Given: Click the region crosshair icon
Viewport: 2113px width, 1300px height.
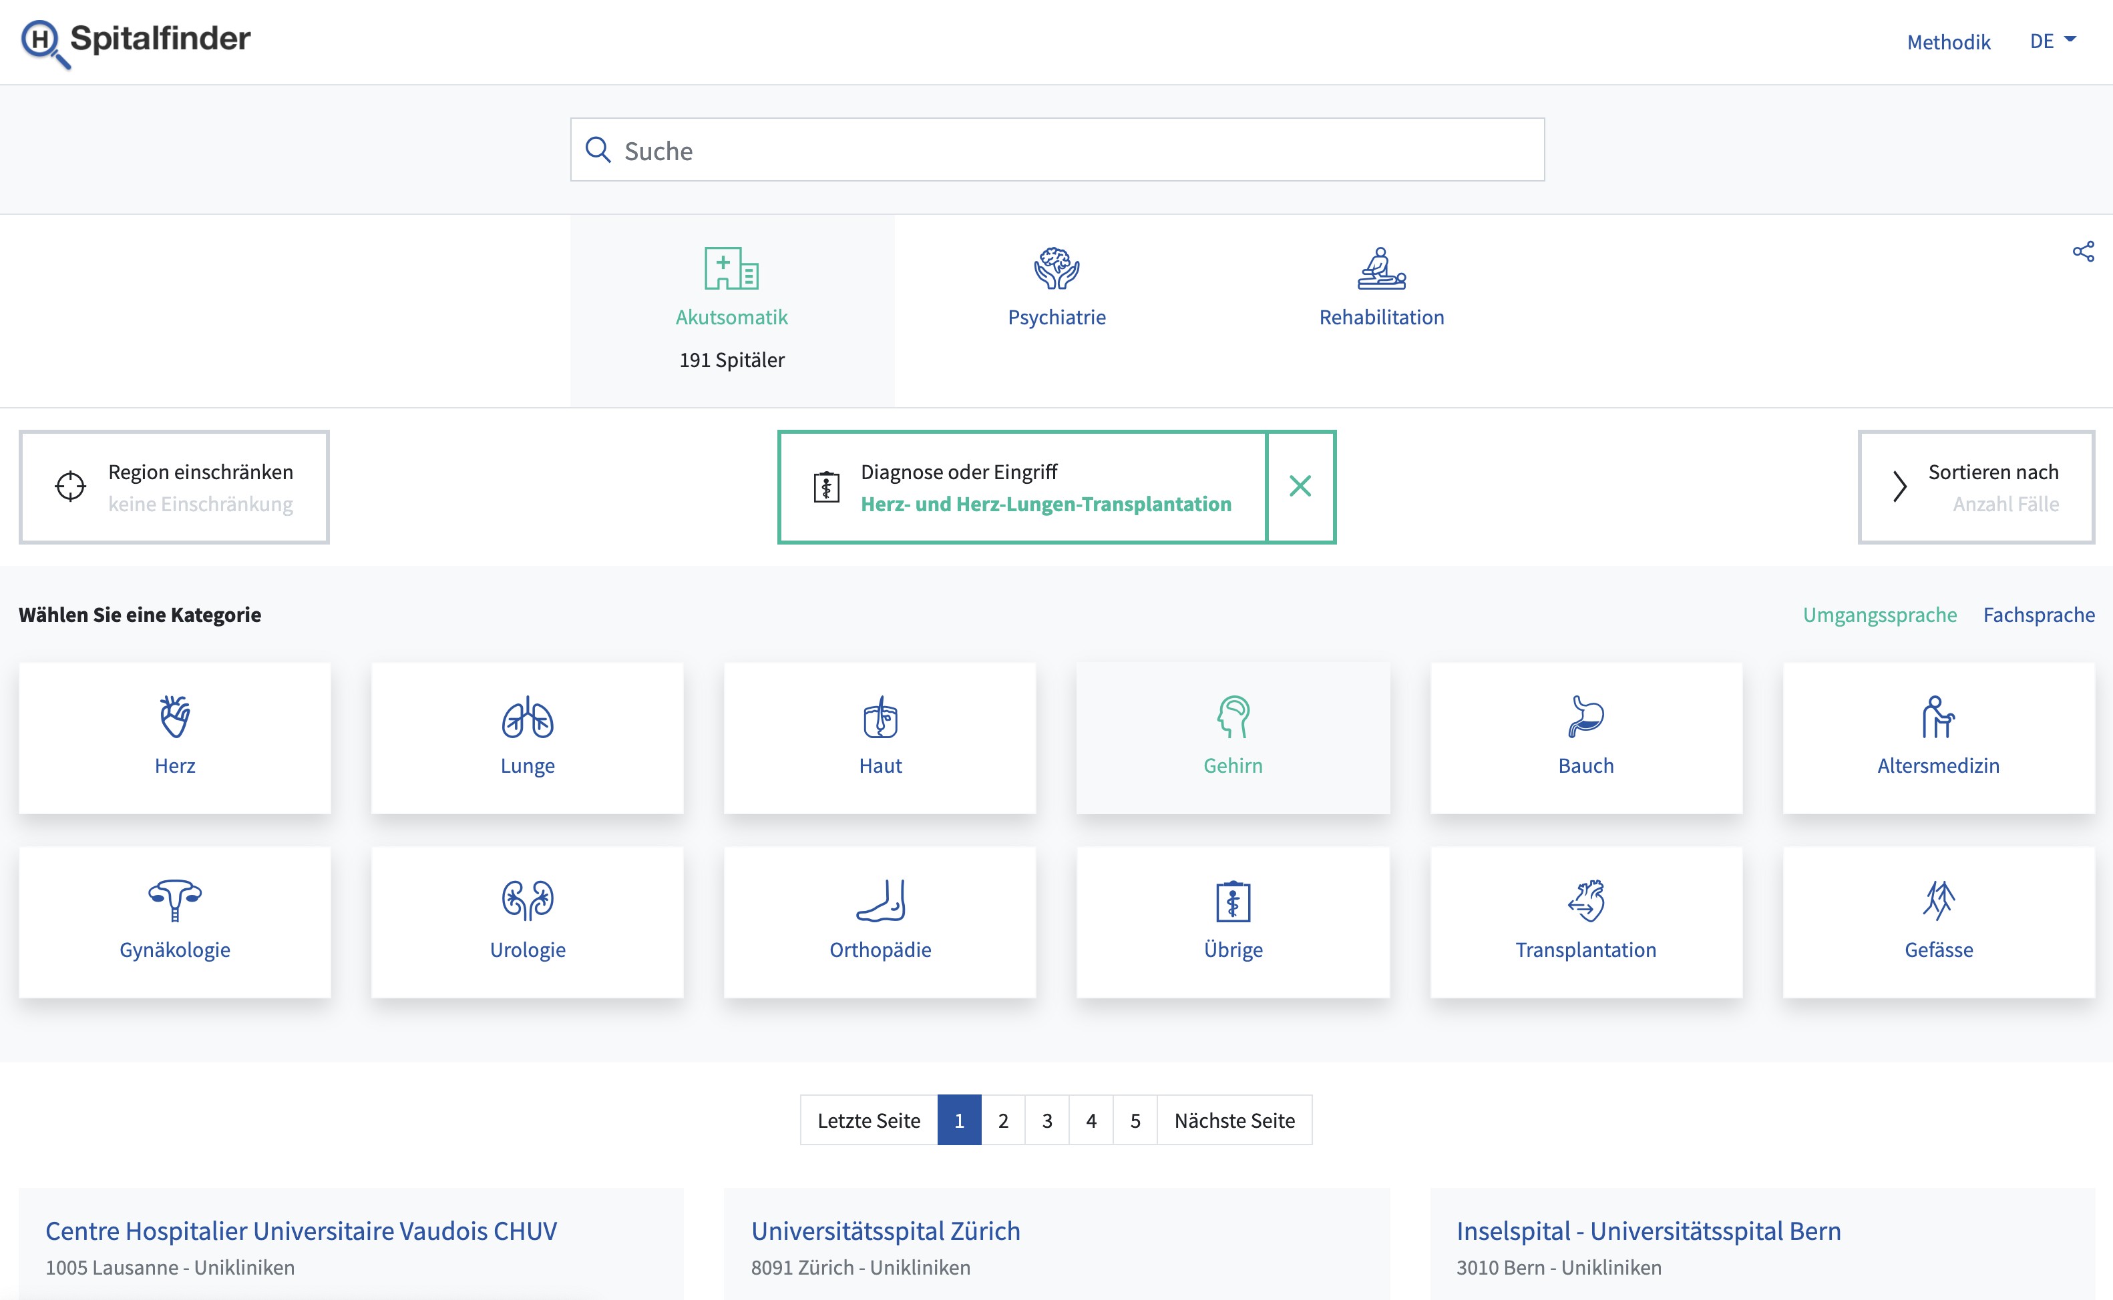Looking at the screenshot, I should [x=71, y=486].
